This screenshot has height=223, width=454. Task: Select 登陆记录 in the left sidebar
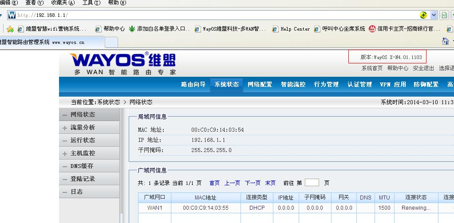[83, 179]
